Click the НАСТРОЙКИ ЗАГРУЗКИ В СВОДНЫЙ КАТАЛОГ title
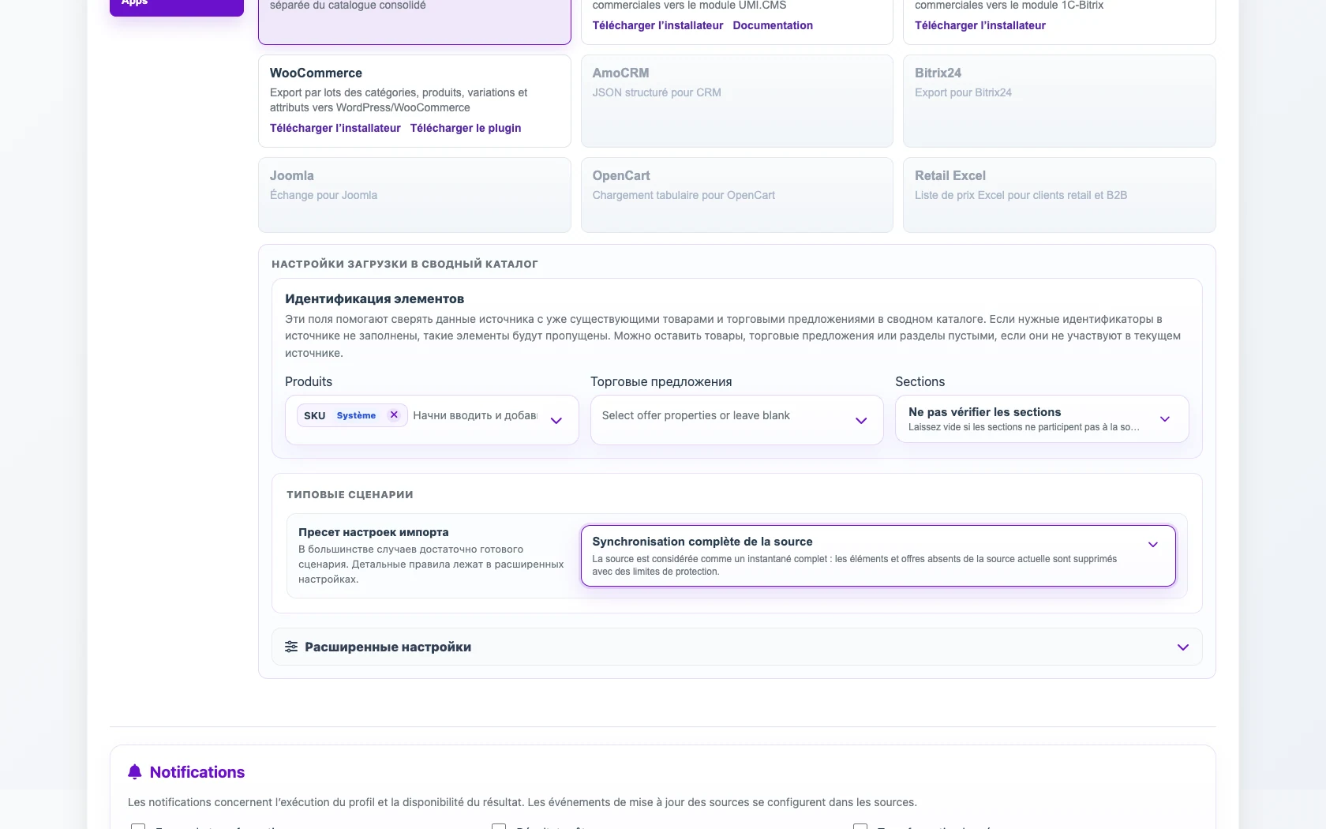1326x829 pixels. 405,264
